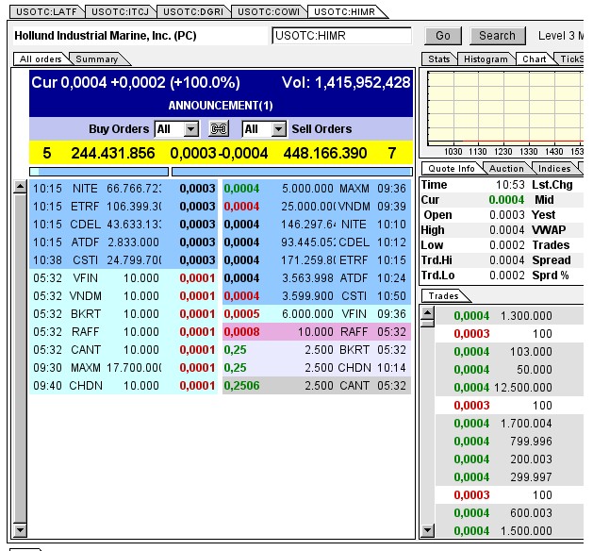Viewport: 593px width, 551px height.
Task: Click trades list scrollbar down arrow
Action: (427, 530)
